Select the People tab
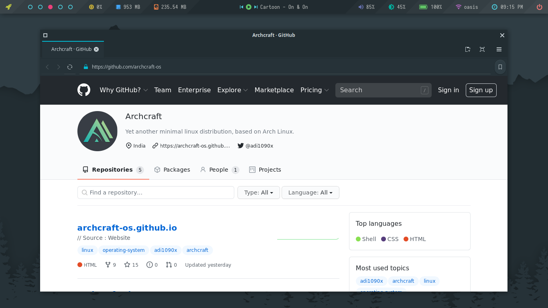548x308 pixels. 219,170
